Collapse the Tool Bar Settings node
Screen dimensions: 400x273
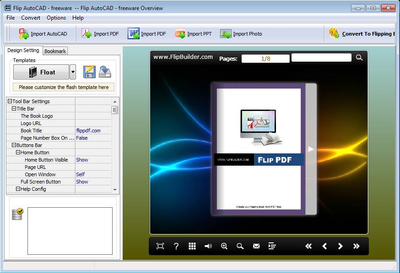pos(10,101)
